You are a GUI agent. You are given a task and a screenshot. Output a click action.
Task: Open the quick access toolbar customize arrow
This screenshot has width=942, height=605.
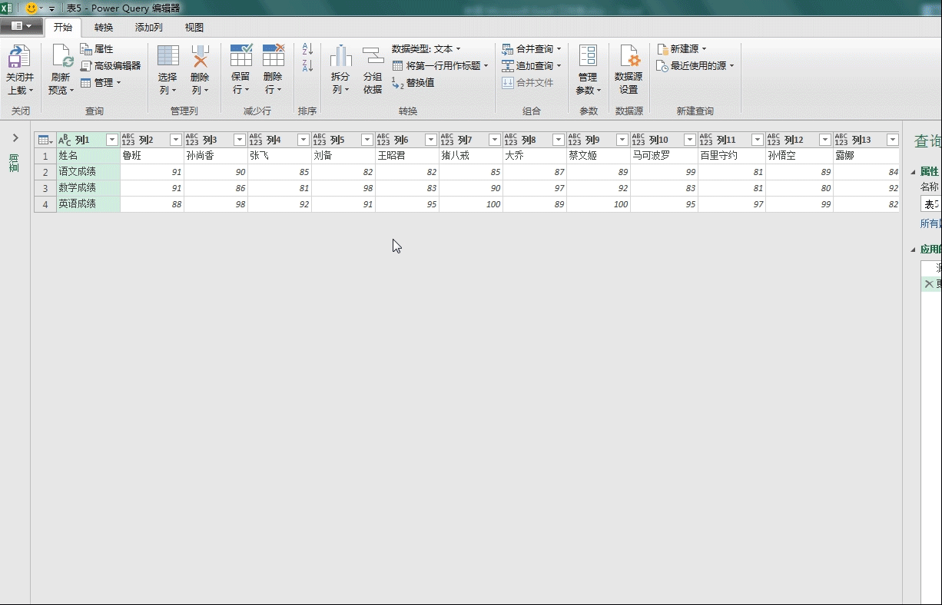coord(52,8)
